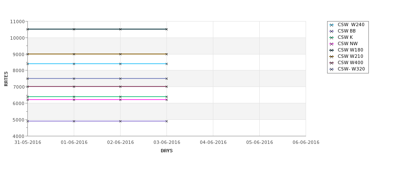Click the CSW W180 data point at 03-06-2016
This screenshot has width=411, height=181.
click(x=167, y=29)
